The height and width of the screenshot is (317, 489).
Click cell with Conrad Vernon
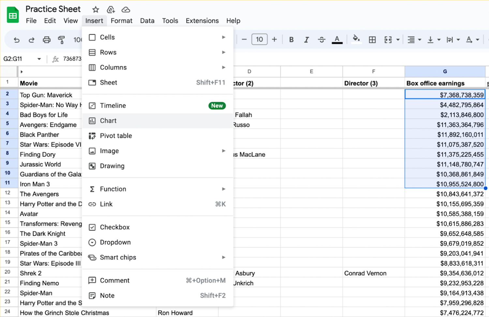[374, 273]
